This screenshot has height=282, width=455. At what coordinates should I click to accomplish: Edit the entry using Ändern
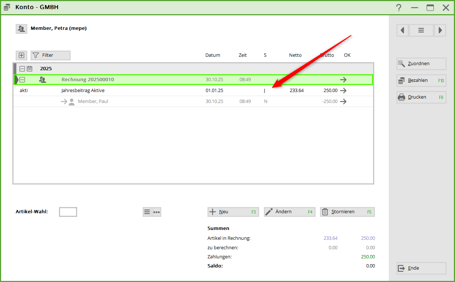click(x=289, y=212)
